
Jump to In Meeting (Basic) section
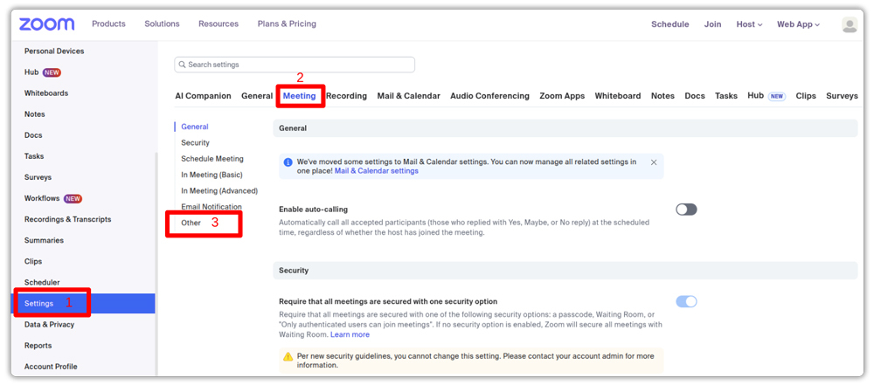coord(212,175)
